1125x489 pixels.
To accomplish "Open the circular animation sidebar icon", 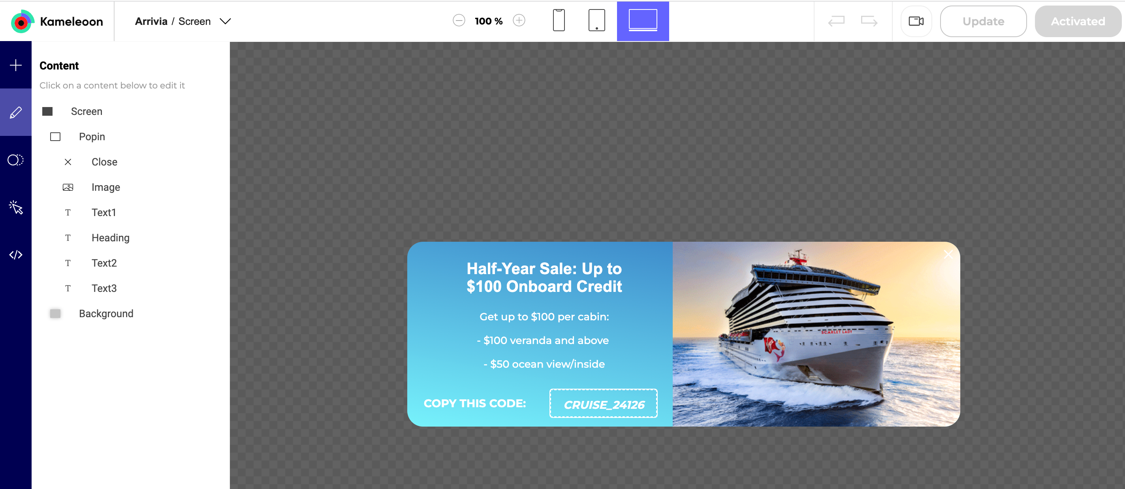I will (x=16, y=160).
